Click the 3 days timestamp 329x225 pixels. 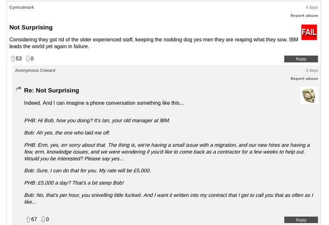(x=312, y=70)
